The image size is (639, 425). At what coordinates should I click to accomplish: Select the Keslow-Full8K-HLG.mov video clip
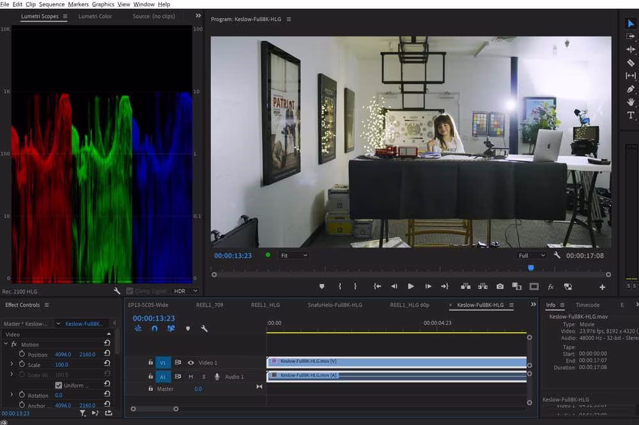pos(396,361)
